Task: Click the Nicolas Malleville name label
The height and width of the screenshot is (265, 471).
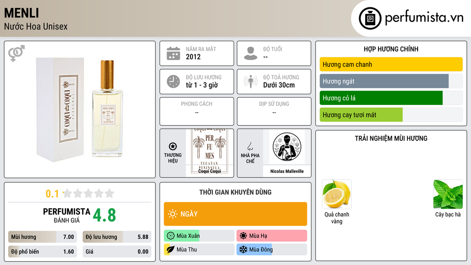Action: click(287, 171)
